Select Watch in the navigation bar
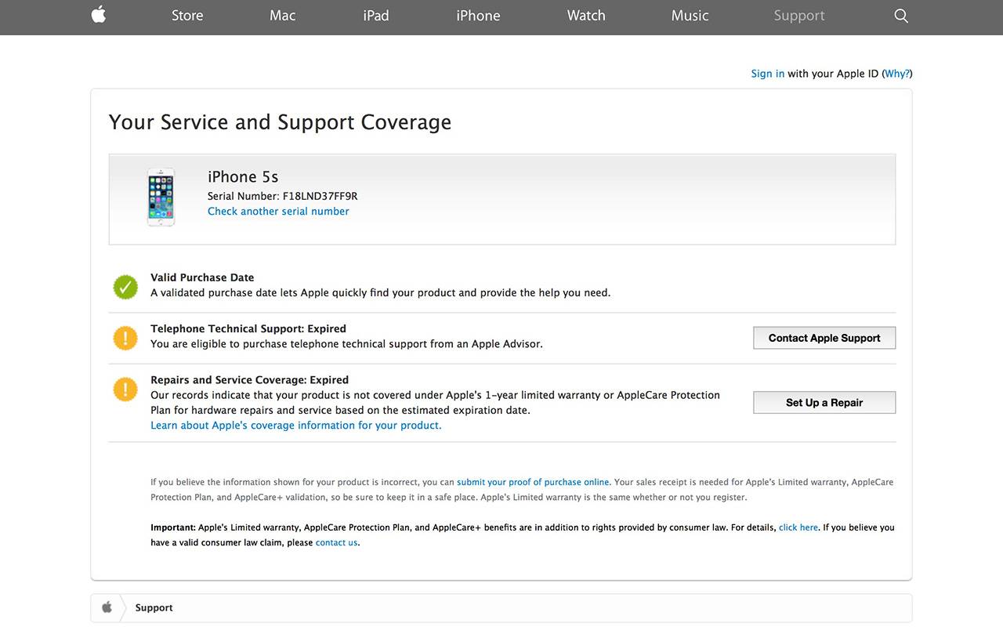1003x627 pixels. (586, 16)
